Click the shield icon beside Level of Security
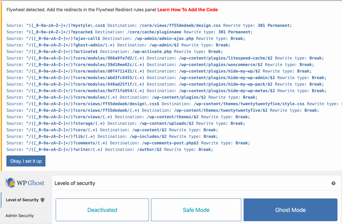 [42, 200]
